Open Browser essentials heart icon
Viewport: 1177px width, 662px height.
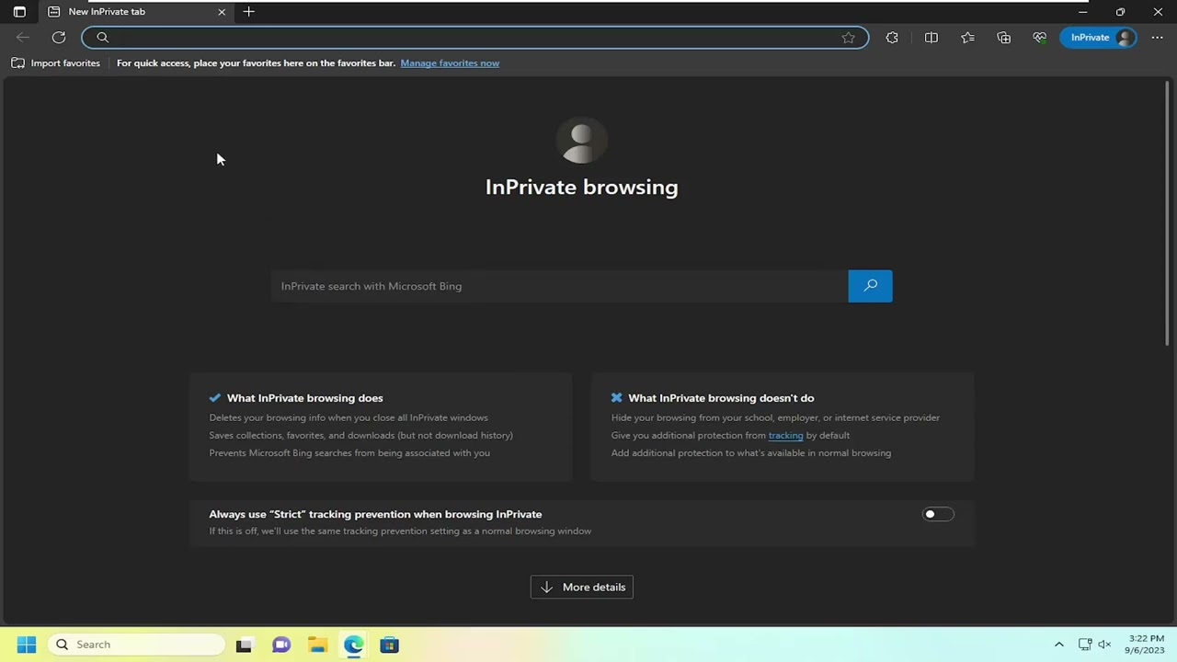pos(1040,38)
